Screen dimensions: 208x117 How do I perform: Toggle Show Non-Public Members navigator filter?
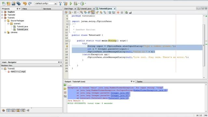tap(18, 110)
